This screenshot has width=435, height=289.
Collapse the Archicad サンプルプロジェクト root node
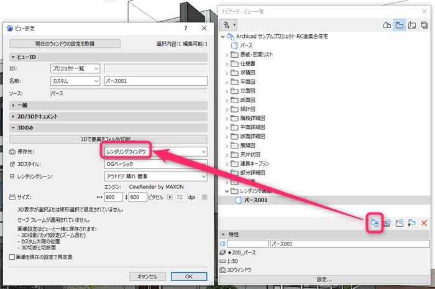[x=222, y=37]
